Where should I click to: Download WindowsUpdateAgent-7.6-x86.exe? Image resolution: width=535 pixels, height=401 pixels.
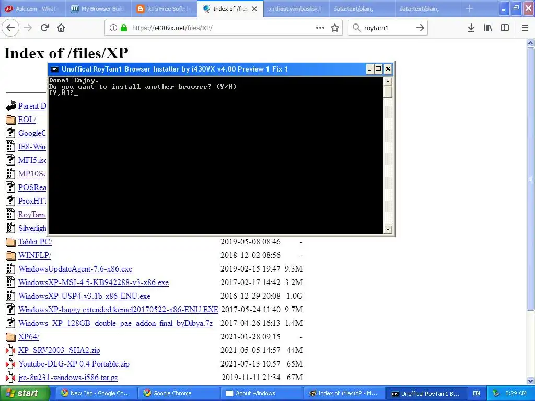click(x=75, y=269)
